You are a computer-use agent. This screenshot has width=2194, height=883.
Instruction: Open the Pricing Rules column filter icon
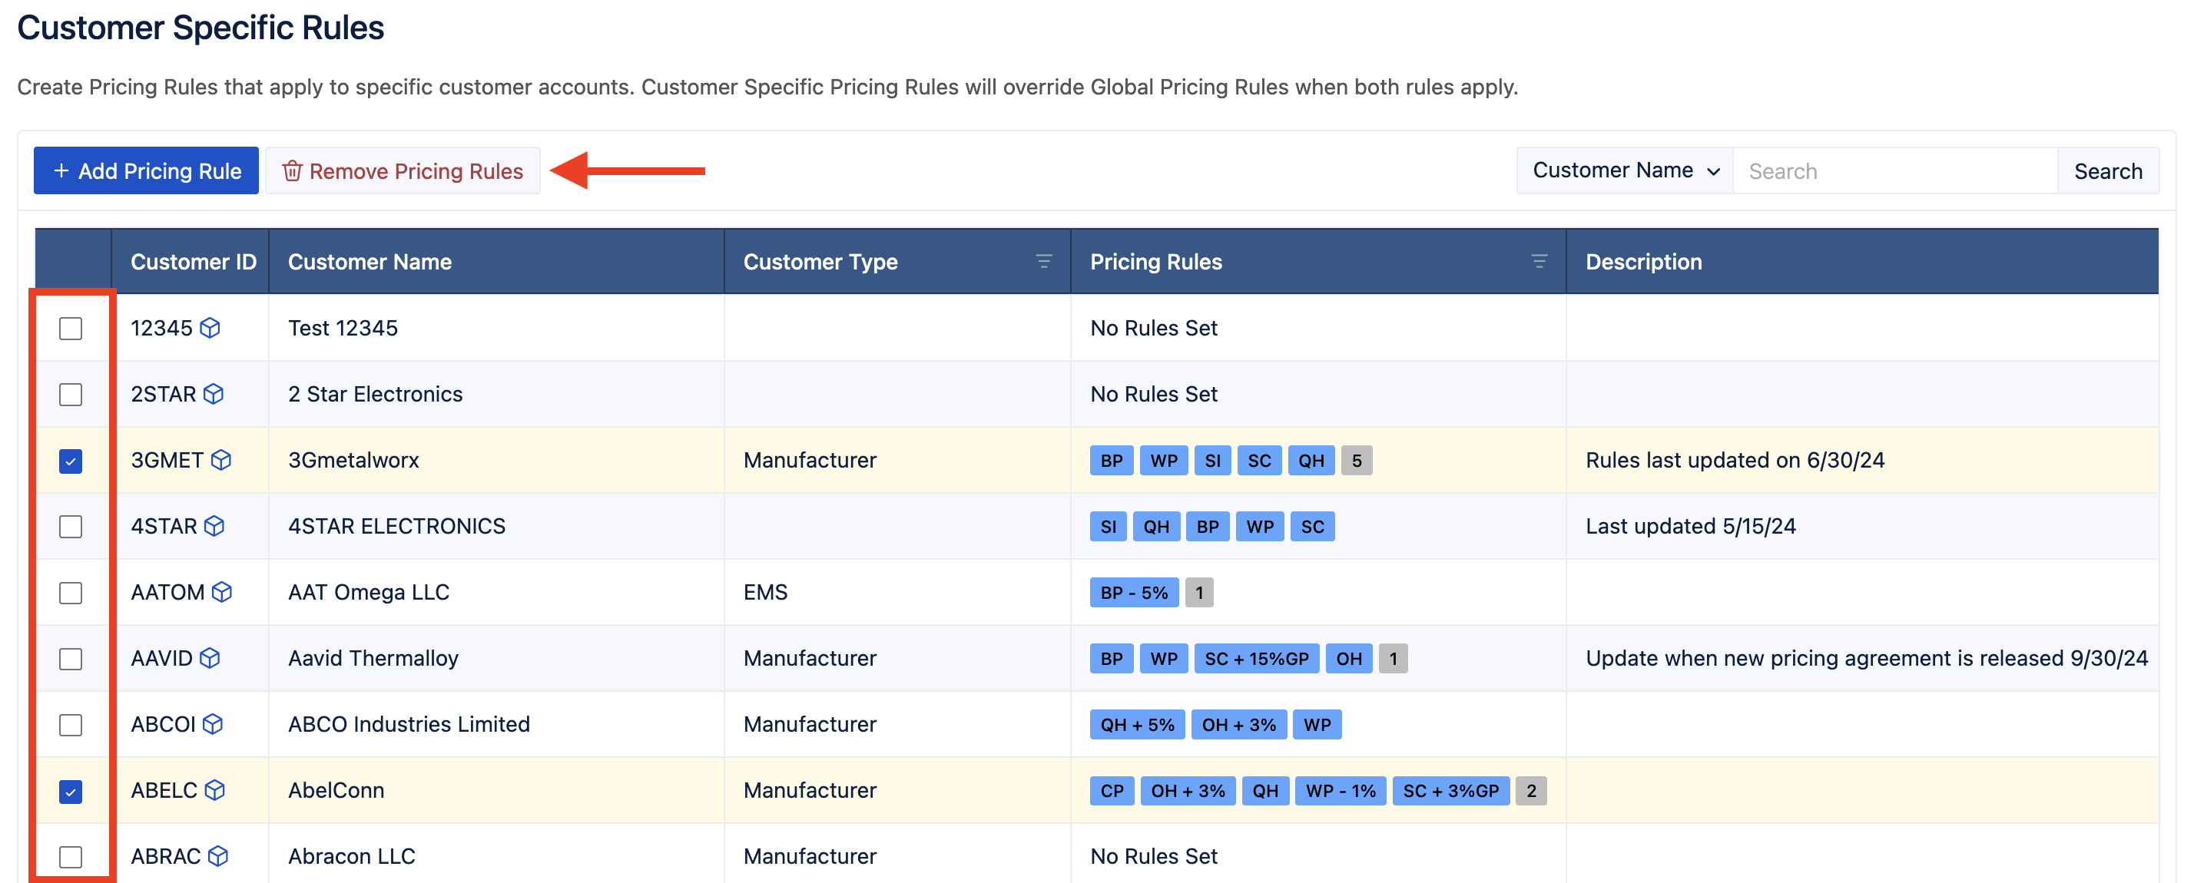point(1539,261)
